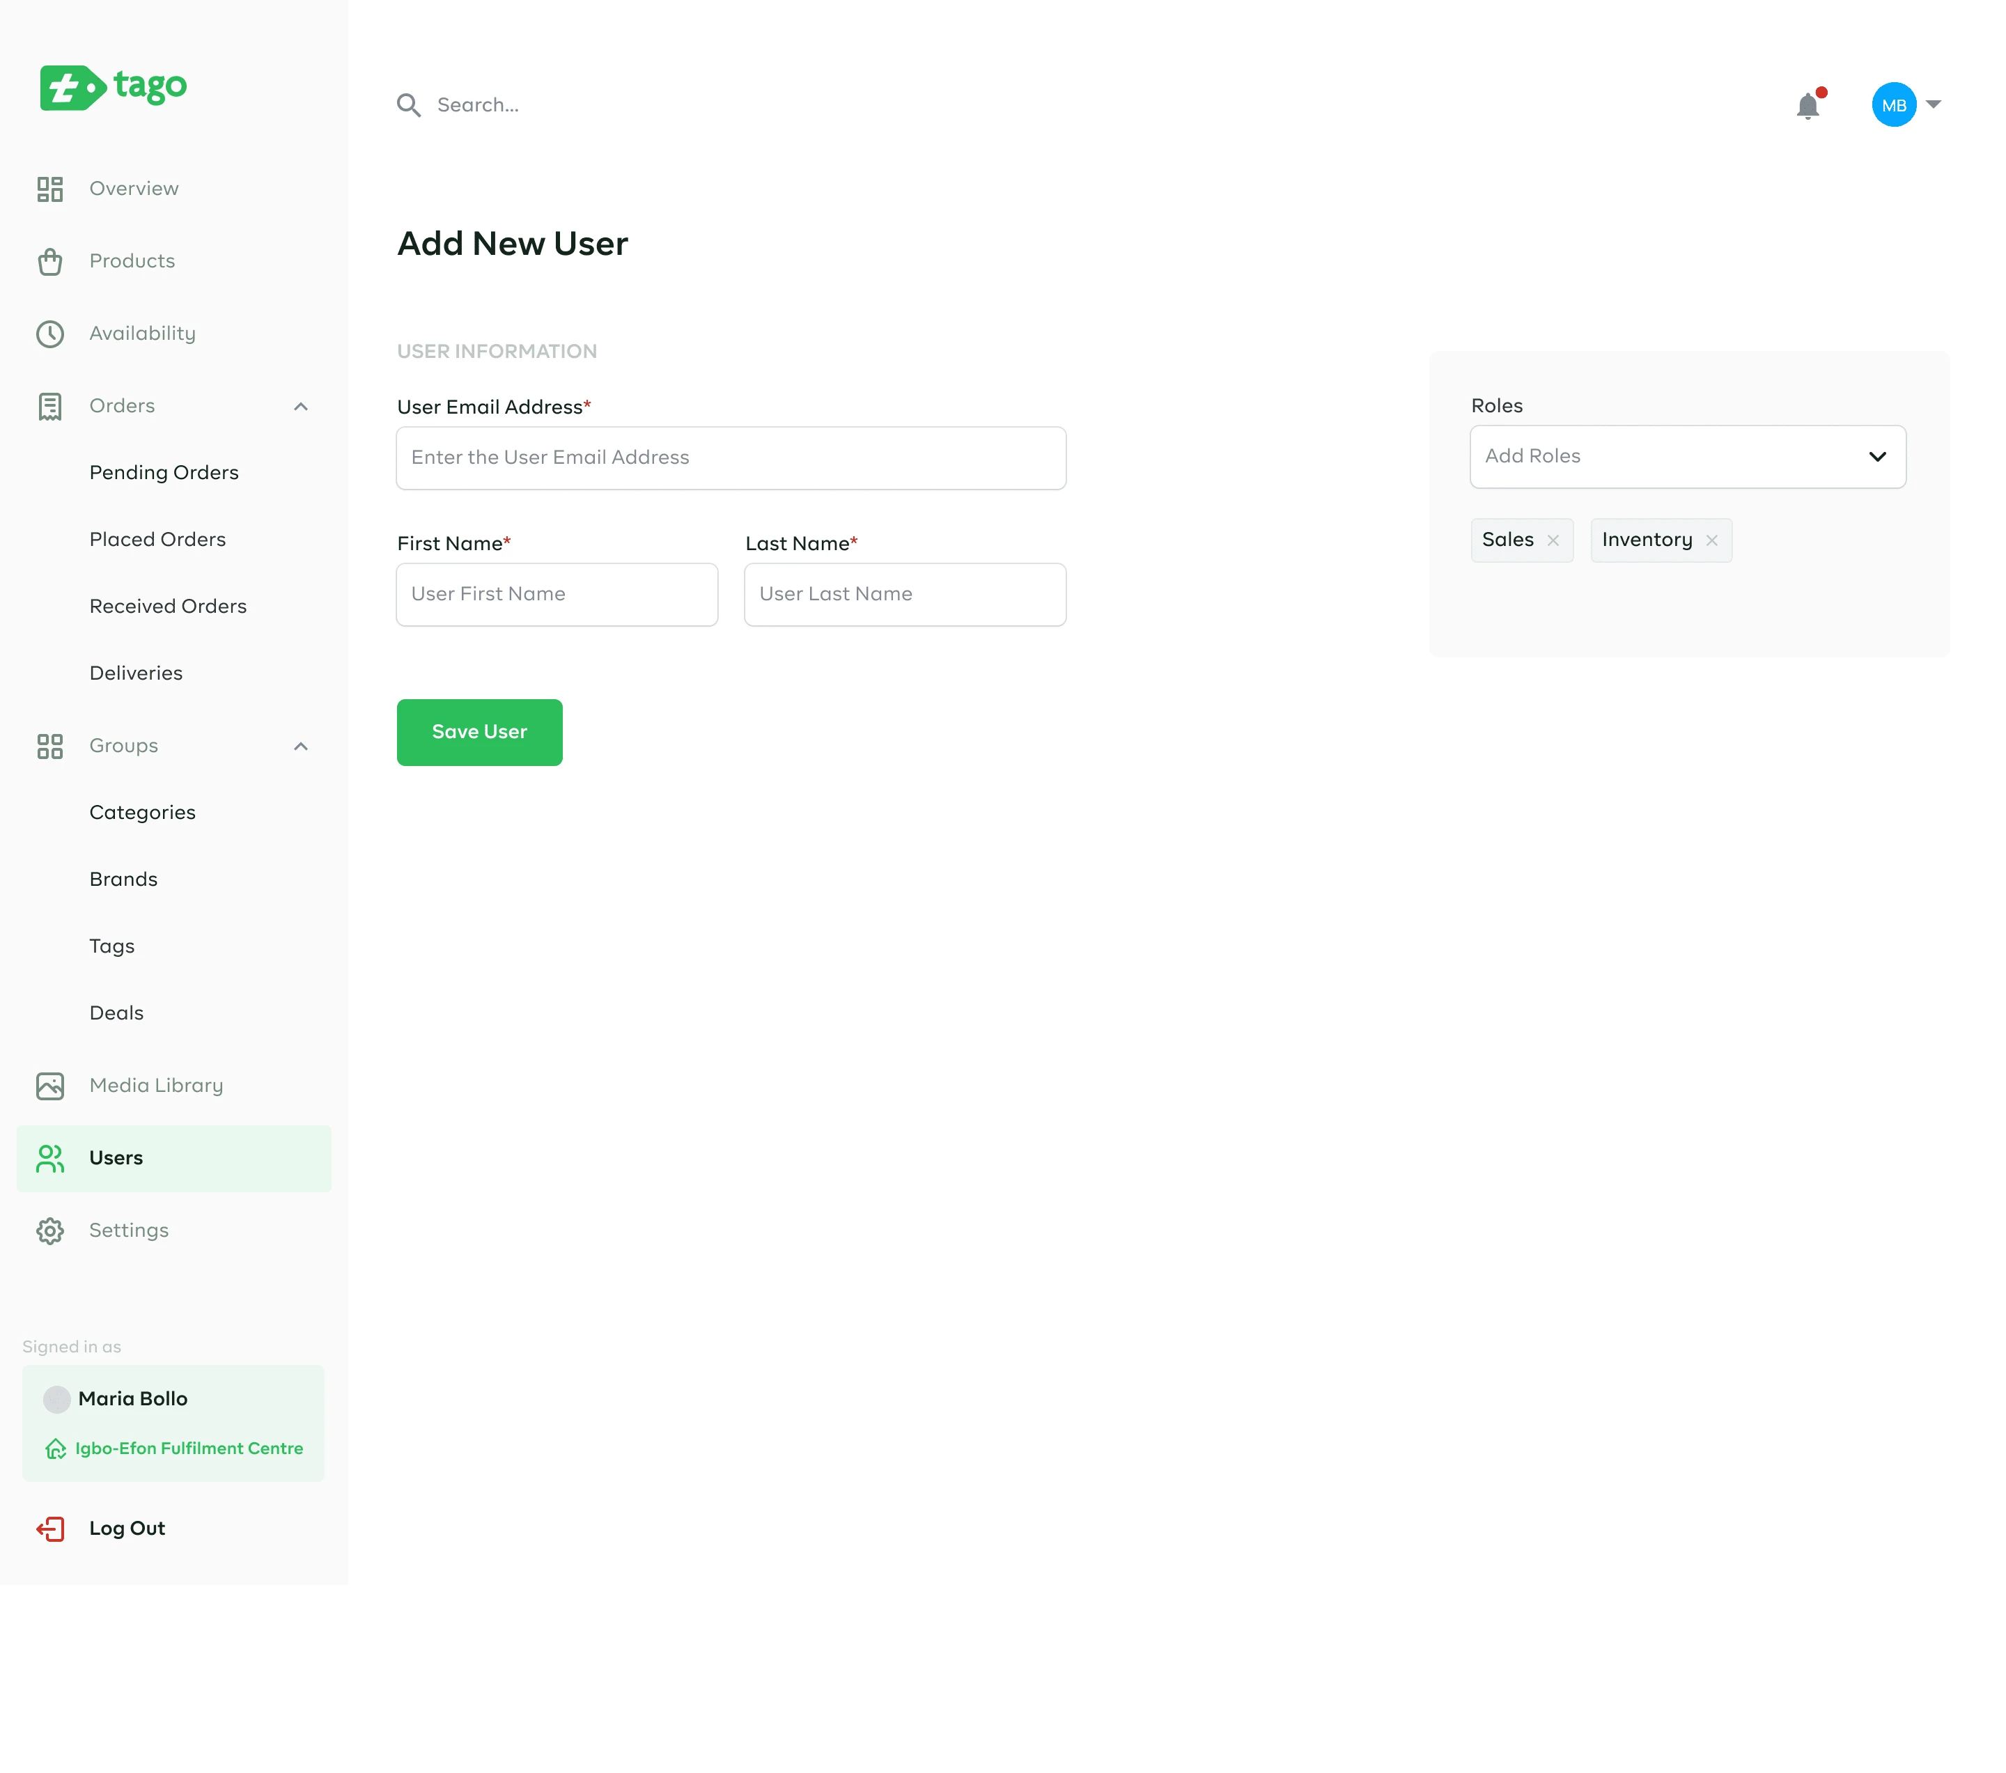Click the notification bell icon
Image resolution: width=2006 pixels, height=1773 pixels.
(x=1807, y=105)
